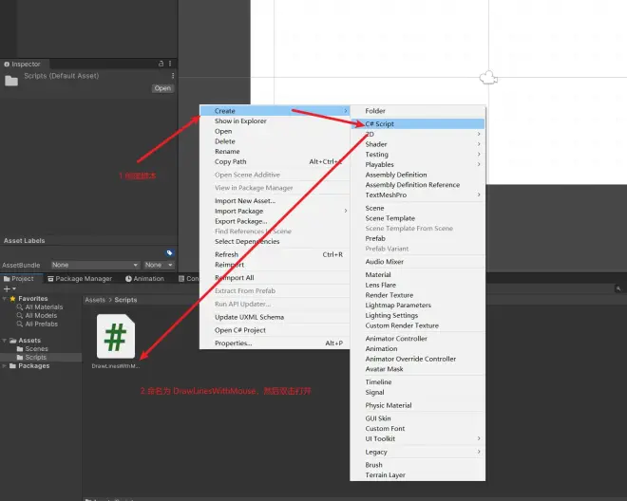Select the DrawLinesWithMouse C# script thumbnail
The height and width of the screenshot is (501, 627).
click(116, 336)
